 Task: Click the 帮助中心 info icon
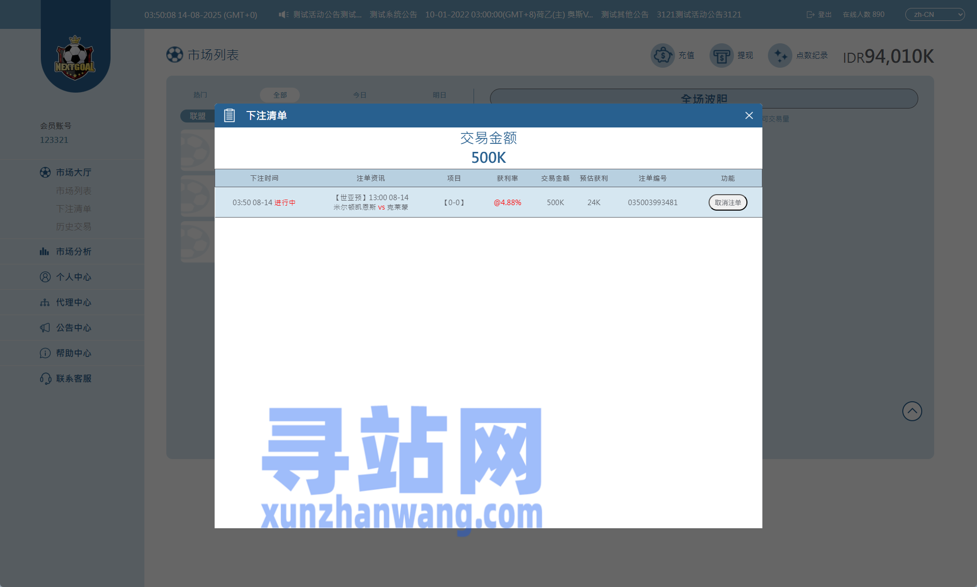(45, 353)
